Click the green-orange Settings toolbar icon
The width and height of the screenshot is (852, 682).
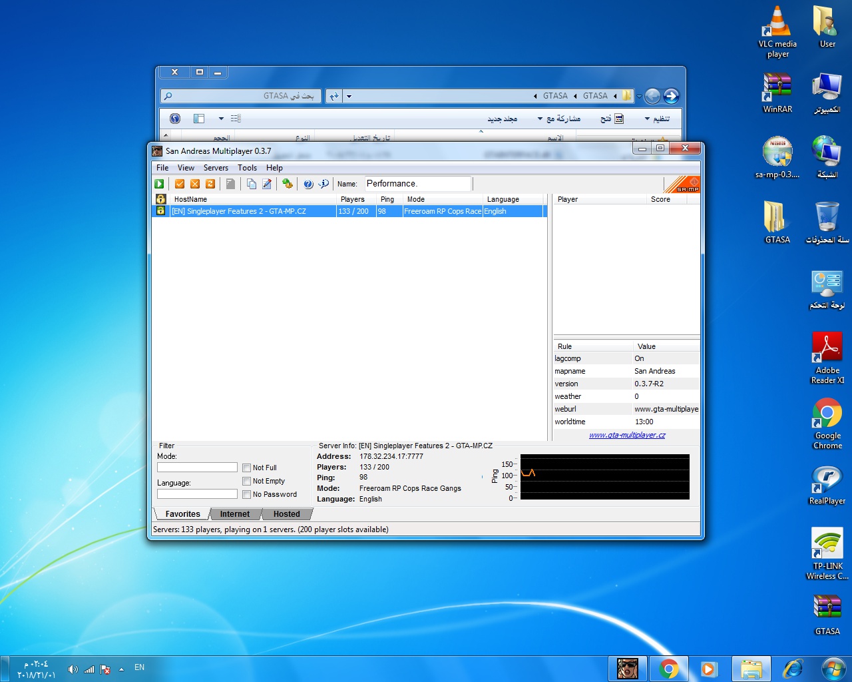(288, 184)
